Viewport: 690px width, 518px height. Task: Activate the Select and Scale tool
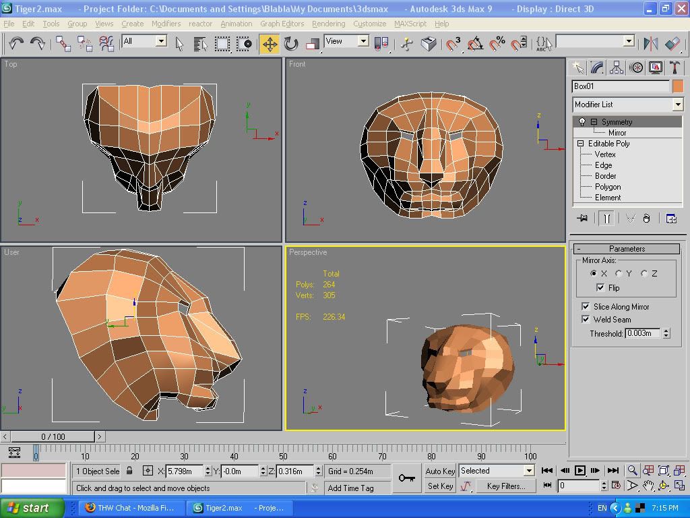click(x=313, y=44)
